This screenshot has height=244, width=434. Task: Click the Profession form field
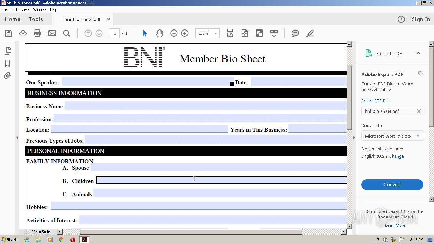tap(200, 118)
